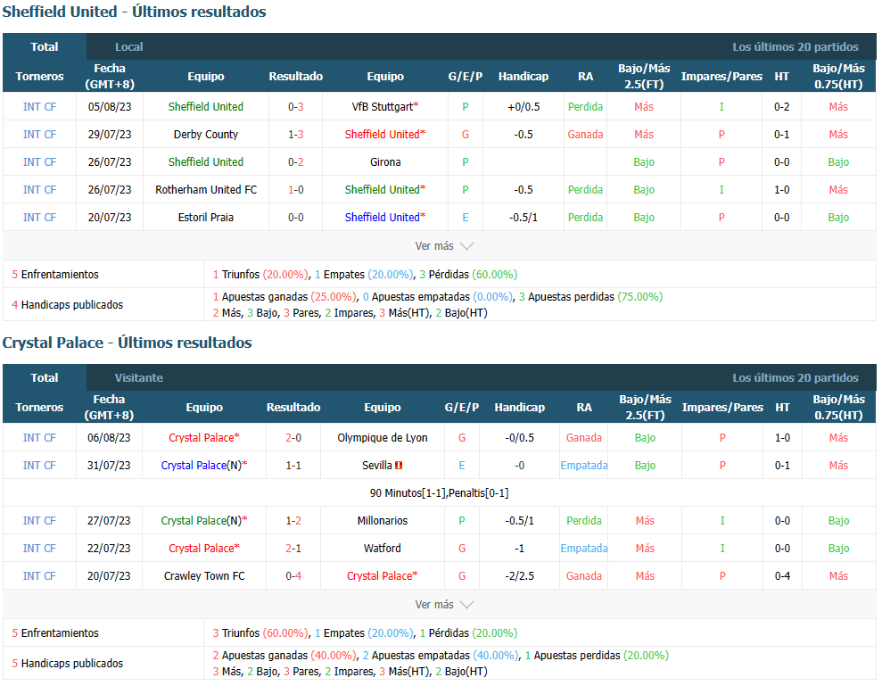Click the red card icon beside Sevilla
882x686 pixels.
tap(399, 466)
